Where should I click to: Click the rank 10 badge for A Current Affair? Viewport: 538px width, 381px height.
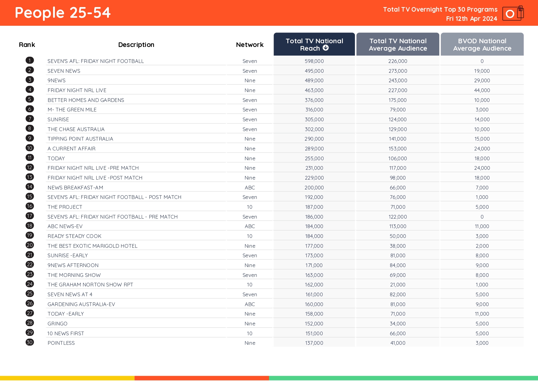(29, 148)
